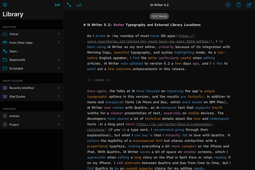Image resolution: width=255 pixels, height=170 pixels.
Task: Toggle full-screen editor with arrows icon
Action: point(69,5)
